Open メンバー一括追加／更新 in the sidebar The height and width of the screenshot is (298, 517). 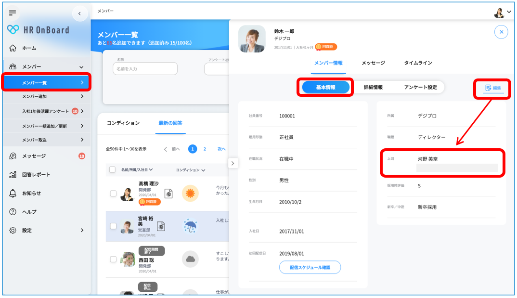(47, 126)
